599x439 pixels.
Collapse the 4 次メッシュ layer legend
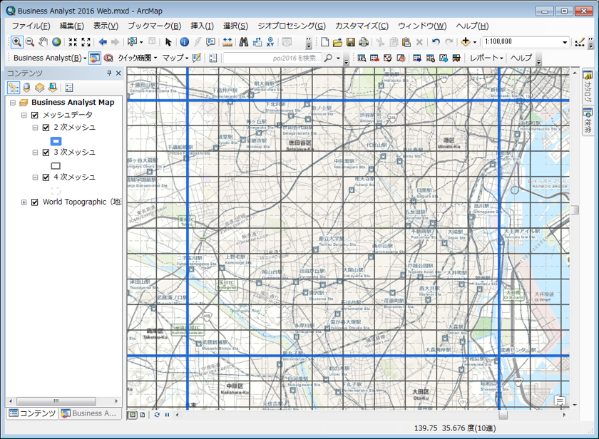pyautogui.click(x=35, y=177)
